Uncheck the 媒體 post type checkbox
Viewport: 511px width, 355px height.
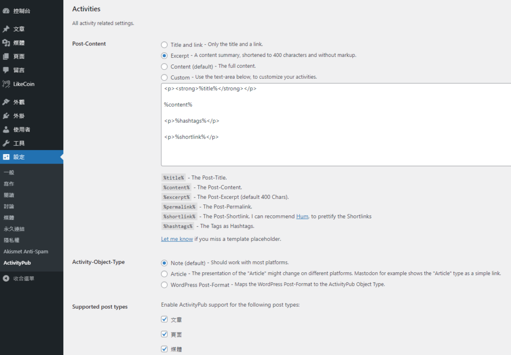coord(164,349)
